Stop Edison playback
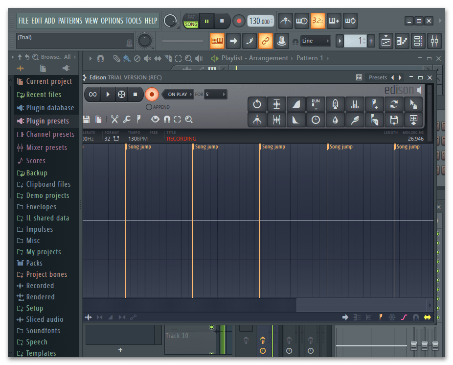The image size is (453, 365). [x=135, y=94]
